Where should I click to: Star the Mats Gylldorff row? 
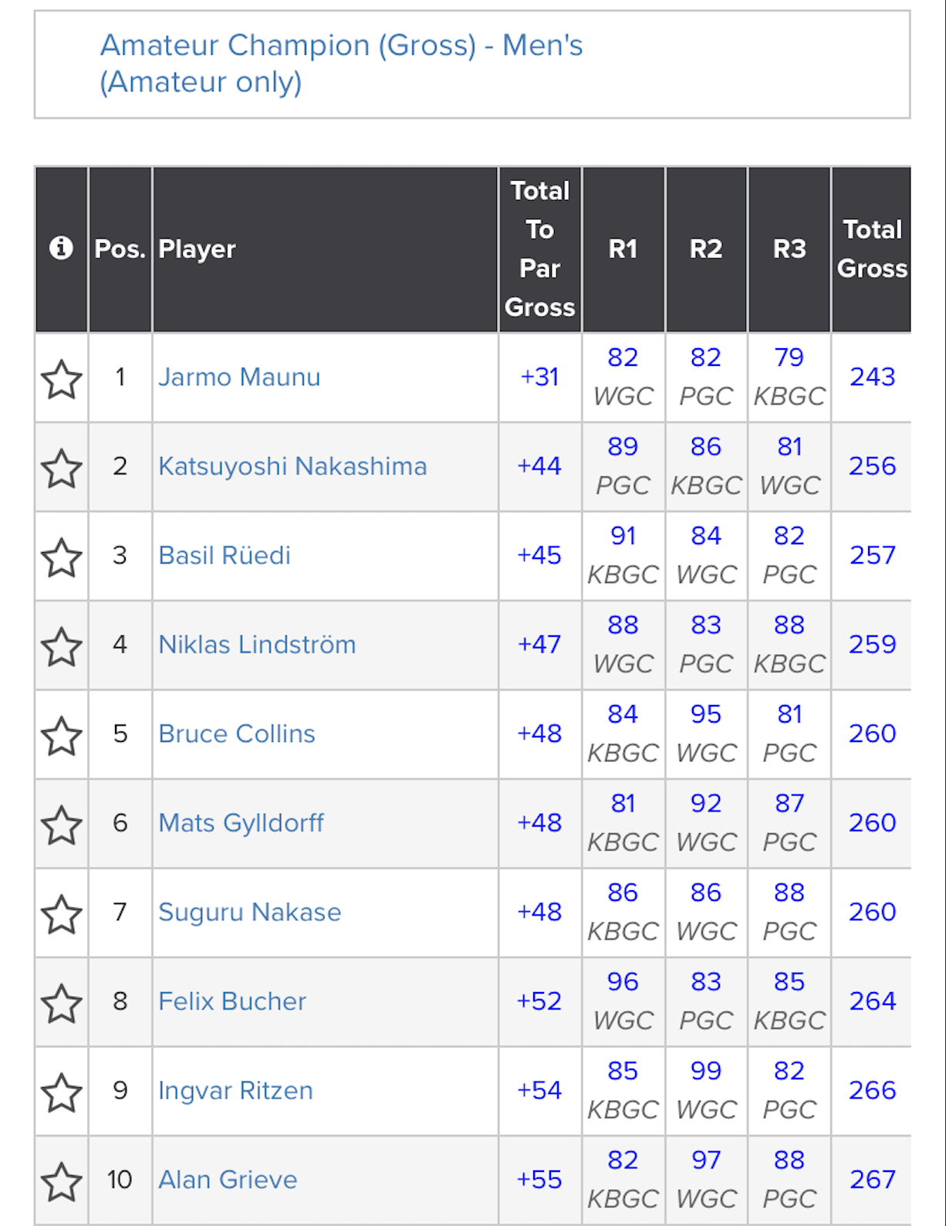coord(61,825)
